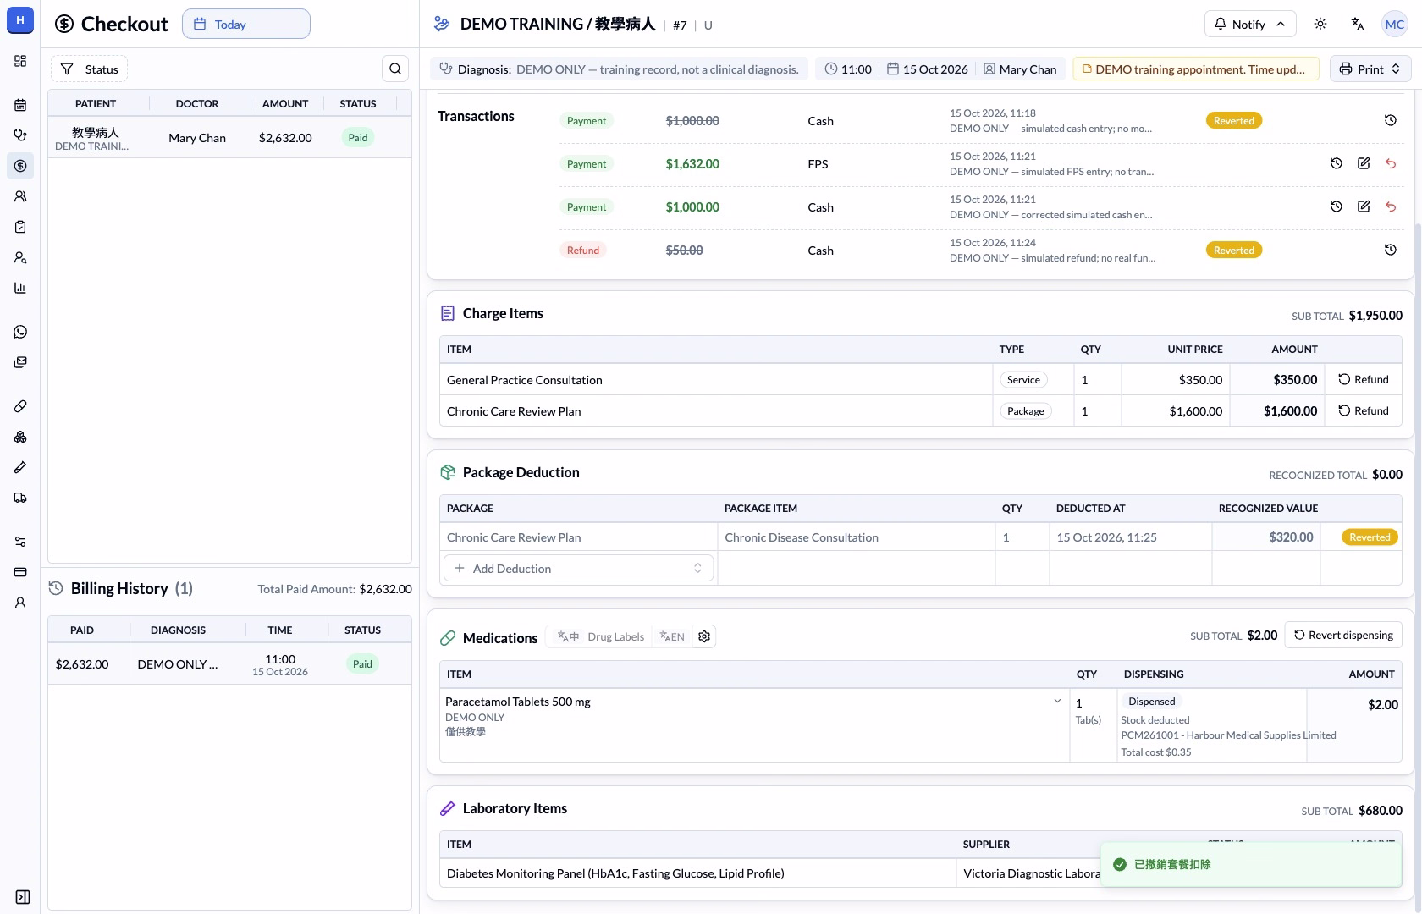Open the pill medication icon in sidebar

click(x=20, y=406)
